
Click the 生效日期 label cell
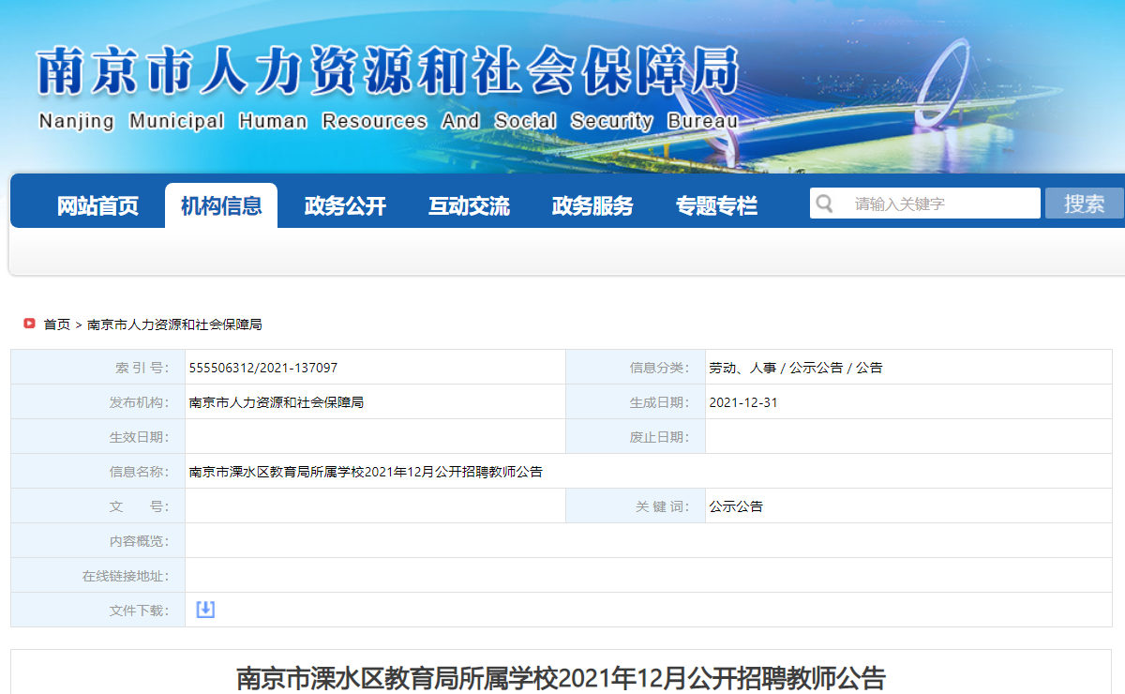tap(98, 437)
